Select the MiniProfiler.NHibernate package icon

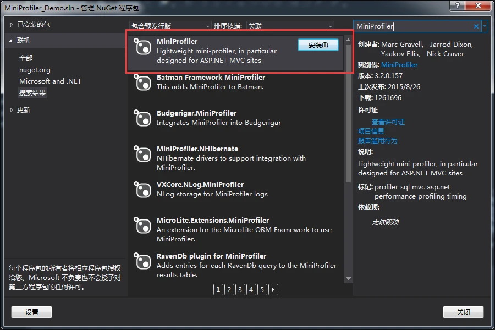142,155
